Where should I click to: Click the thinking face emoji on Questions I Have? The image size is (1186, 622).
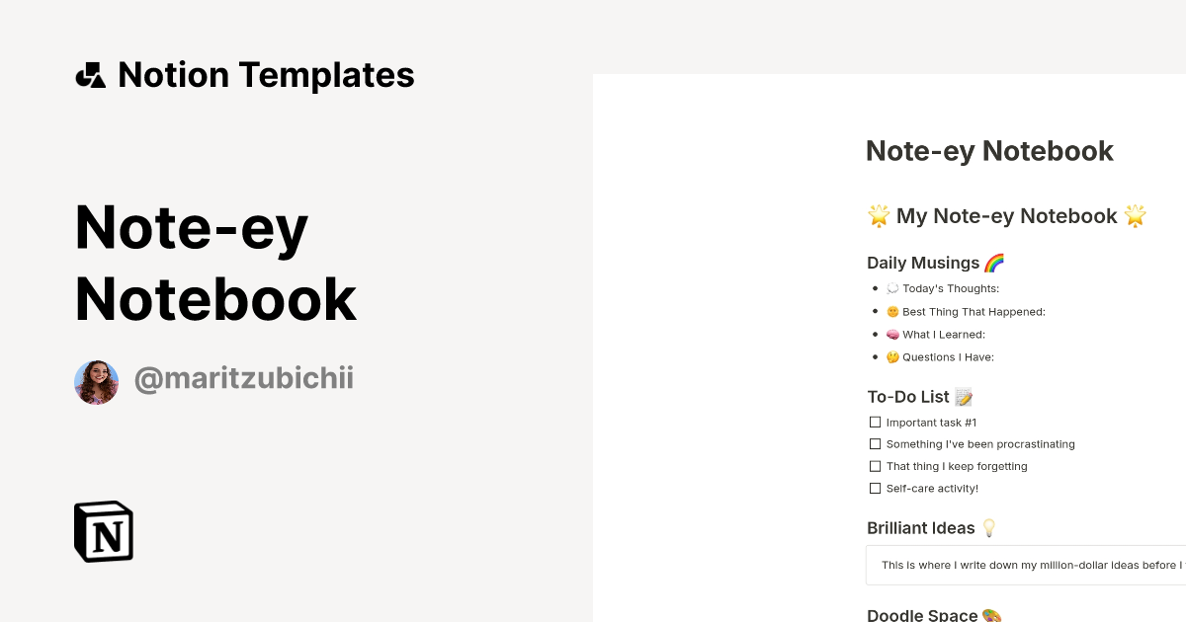[x=892, y=356]
